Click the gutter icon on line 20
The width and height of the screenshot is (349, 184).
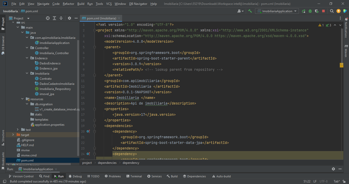[x=88, y=131]
